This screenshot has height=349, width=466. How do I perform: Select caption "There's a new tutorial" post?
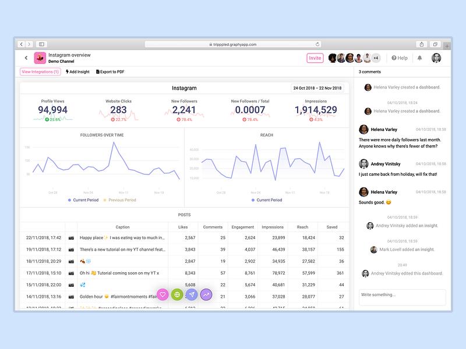pos(122,250)
